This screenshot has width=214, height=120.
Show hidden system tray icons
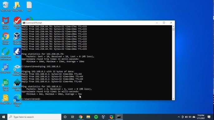point(179,117)
